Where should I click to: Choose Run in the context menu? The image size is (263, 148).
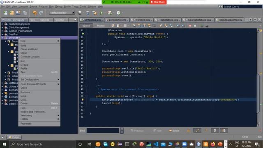click(x=39, y=61)
